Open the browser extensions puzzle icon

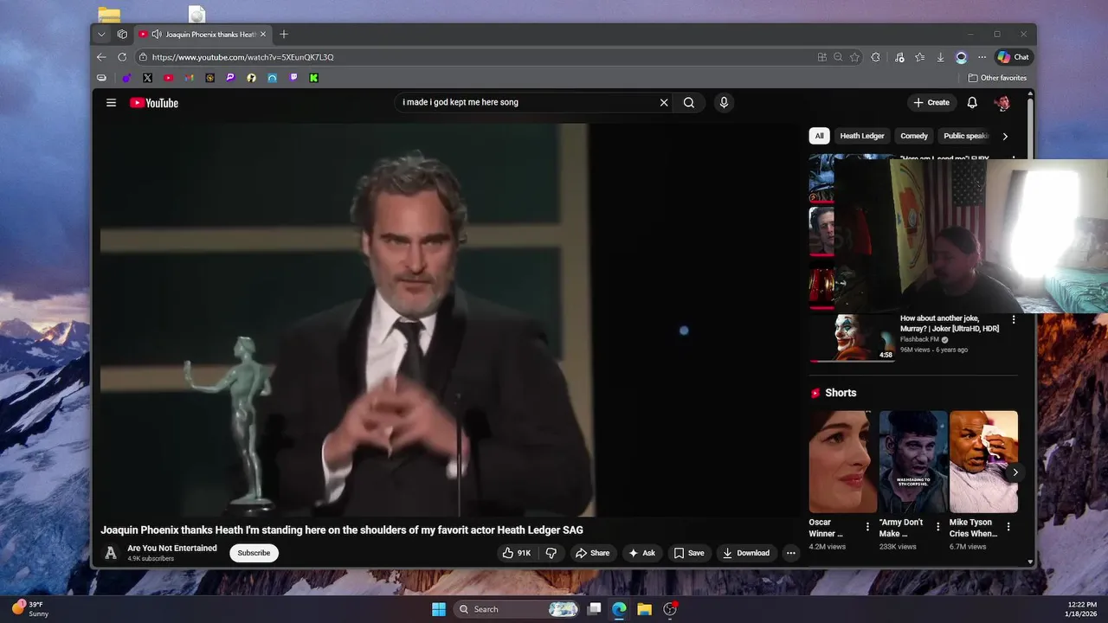876,57
